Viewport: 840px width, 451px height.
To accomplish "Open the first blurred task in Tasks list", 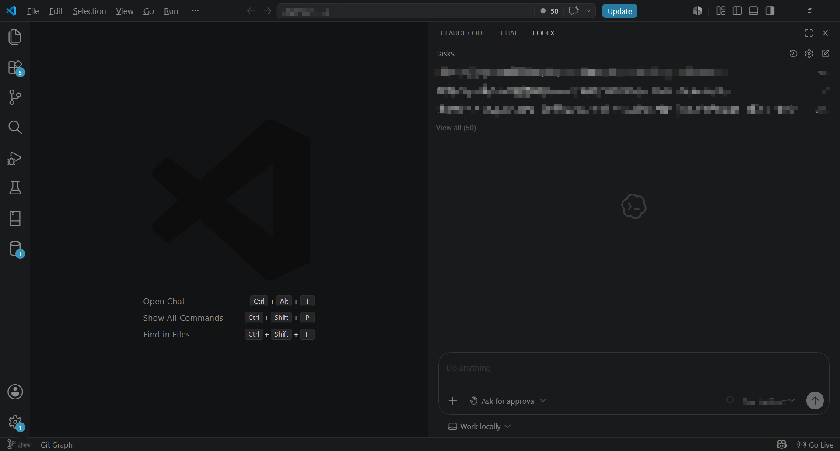I will pyautogui.click(x=632, y=73).
